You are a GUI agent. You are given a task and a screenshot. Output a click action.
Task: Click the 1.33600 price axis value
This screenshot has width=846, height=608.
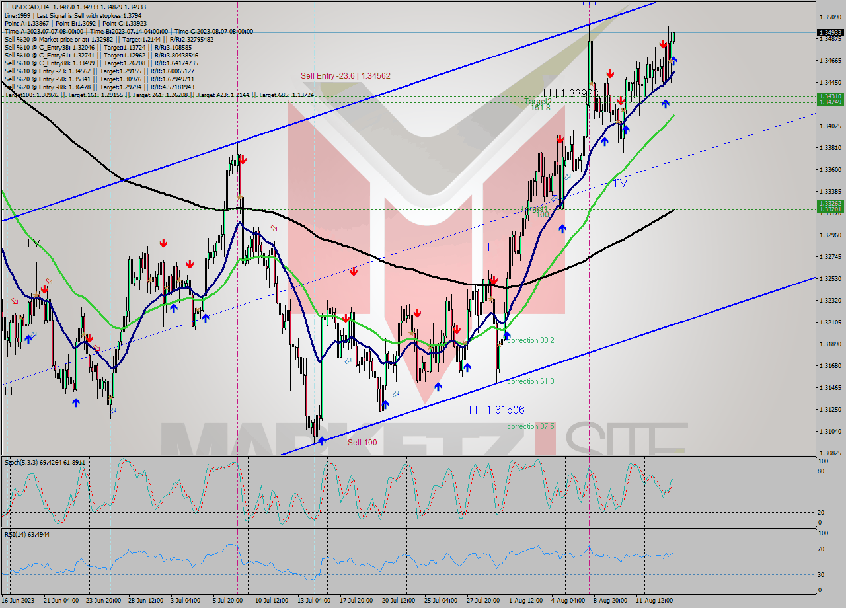point(829,169)
